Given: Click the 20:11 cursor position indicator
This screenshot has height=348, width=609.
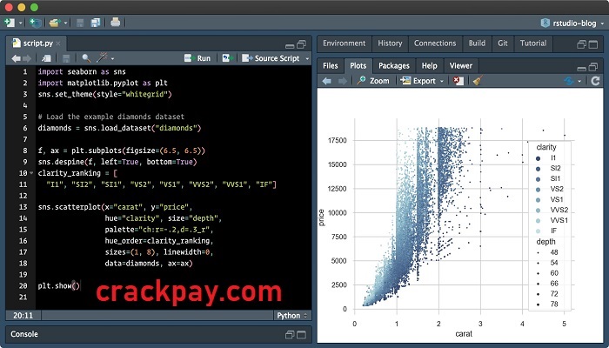Looking at the screenshot, I should [23, 315].
